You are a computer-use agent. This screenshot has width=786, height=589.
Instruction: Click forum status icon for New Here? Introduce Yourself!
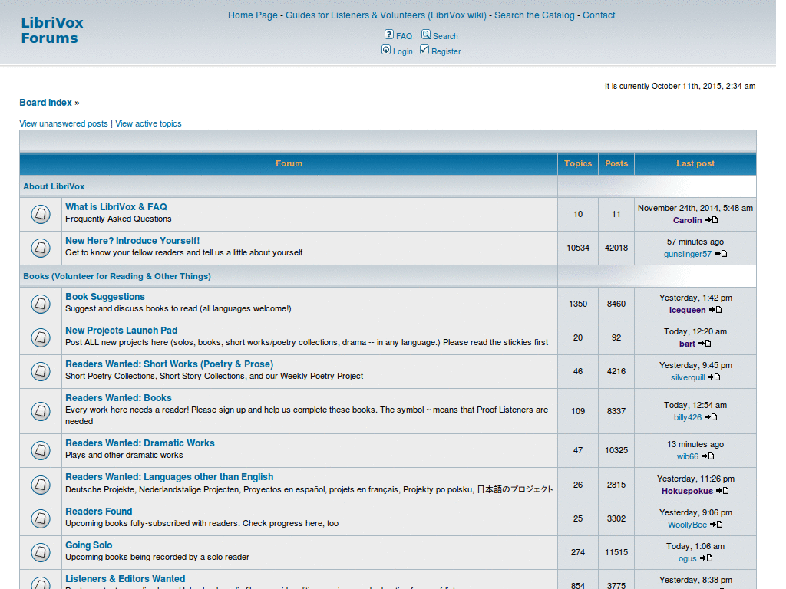tap(41, 248)
